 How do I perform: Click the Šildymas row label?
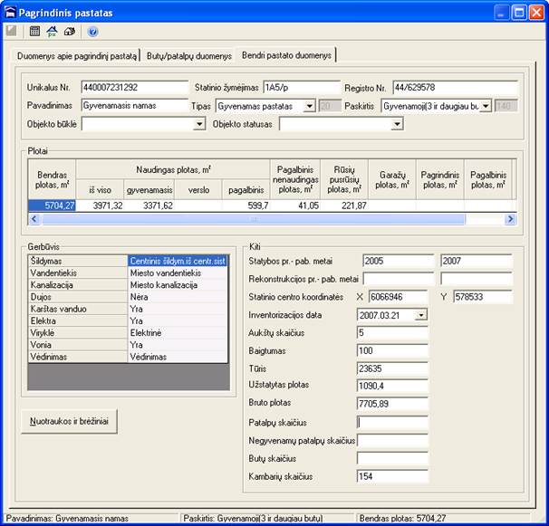tap(78, 261)
